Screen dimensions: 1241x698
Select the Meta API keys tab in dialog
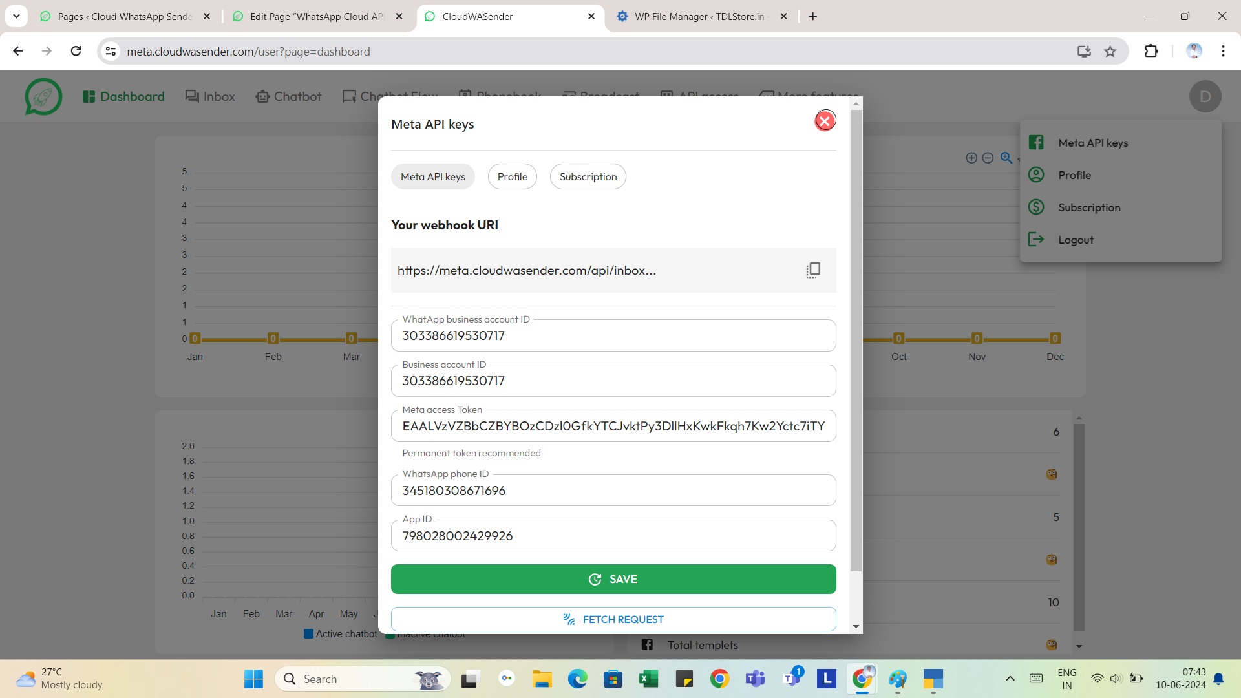click(432, 176)
